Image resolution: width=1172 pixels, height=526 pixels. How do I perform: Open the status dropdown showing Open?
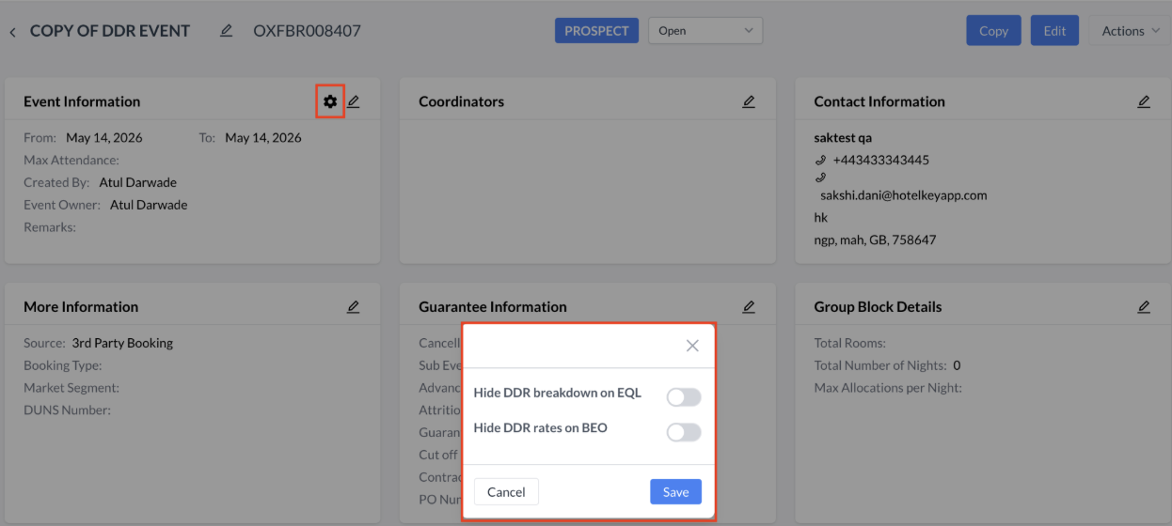click(705, 31)
